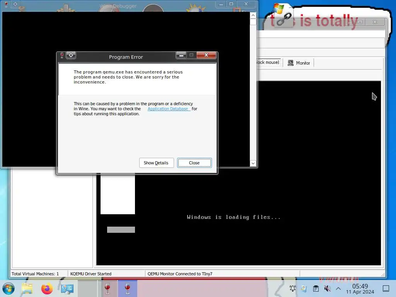
Task: Switch to first Wine taskbar window
Action: click(x=108, y=288)
